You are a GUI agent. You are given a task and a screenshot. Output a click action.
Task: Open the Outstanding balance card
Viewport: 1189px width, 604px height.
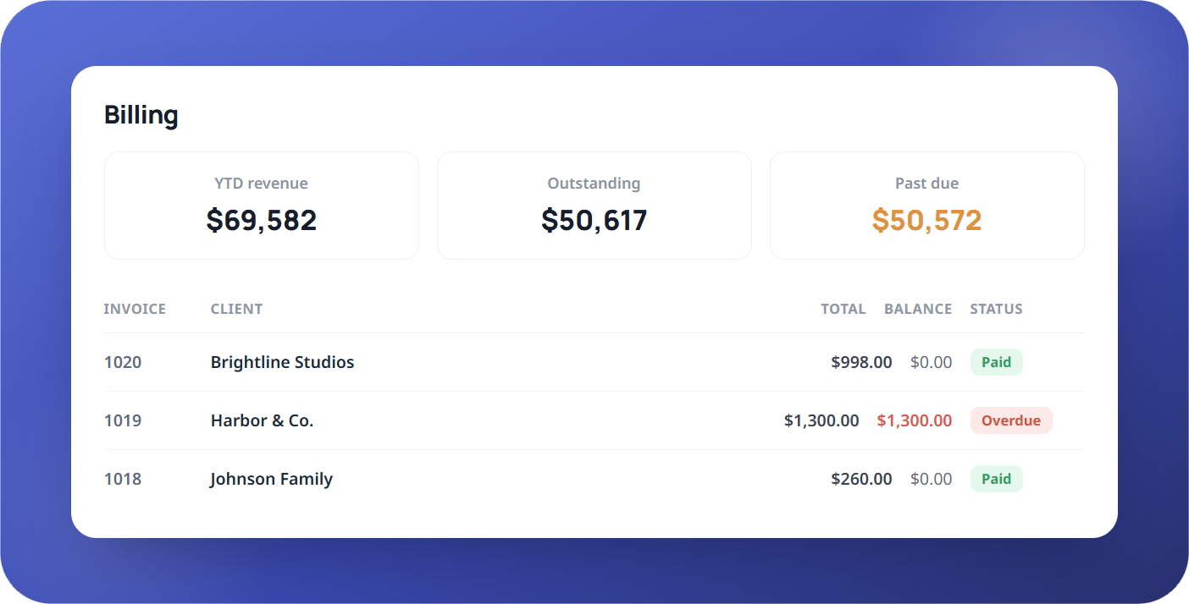pyautogui.click(x=594, y=206)
